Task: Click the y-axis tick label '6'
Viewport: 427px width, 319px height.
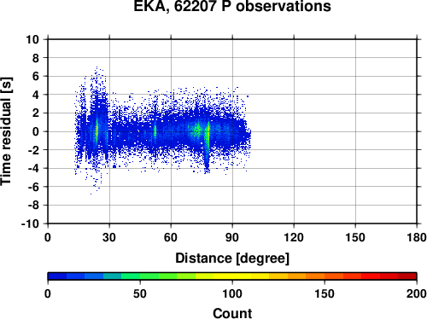Action: click(x=36, y=76)
